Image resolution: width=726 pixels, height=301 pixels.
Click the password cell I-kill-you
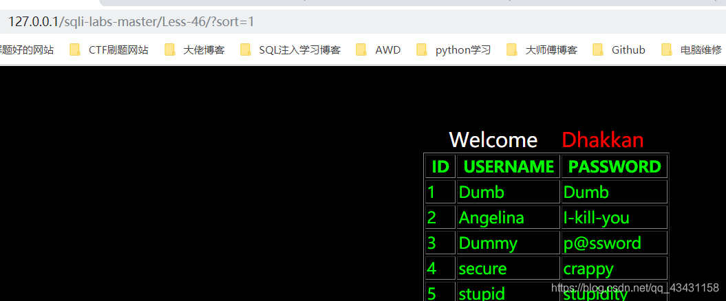pos(615,217)
